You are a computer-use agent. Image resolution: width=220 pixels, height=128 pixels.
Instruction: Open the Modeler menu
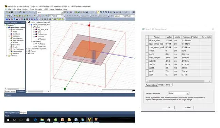coord(39,9)
